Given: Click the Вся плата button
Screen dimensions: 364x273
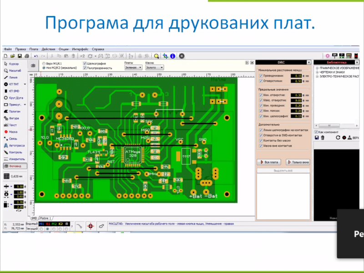Looking at the screenshot, I should tap(270, 162).
